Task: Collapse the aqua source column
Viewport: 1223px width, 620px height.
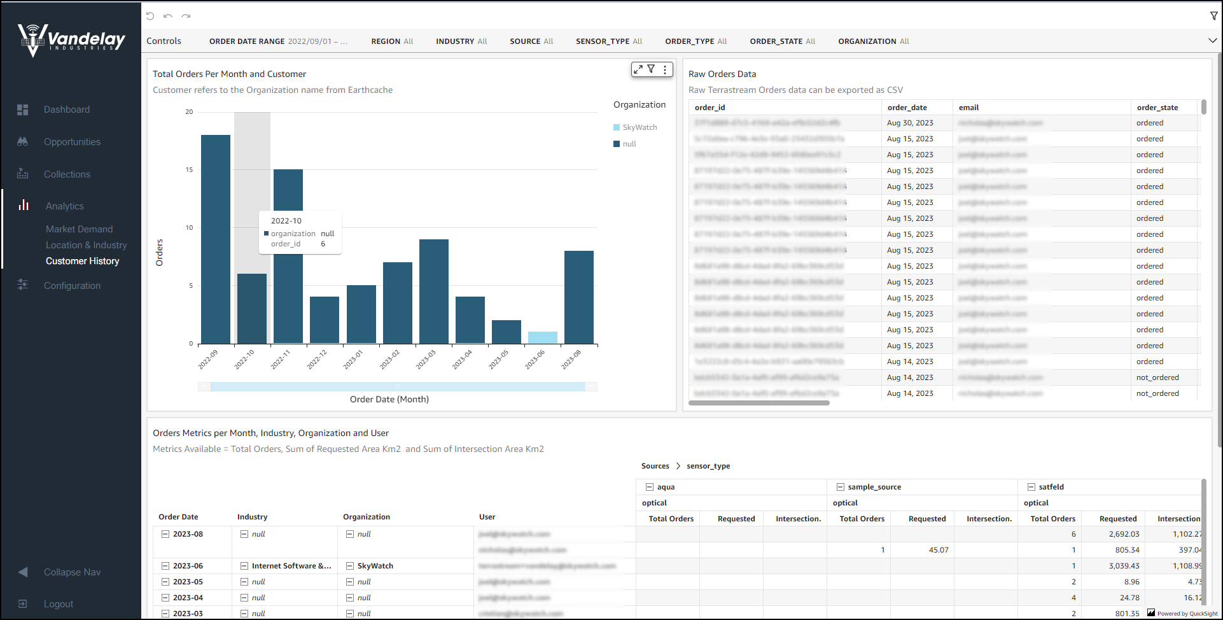Action: (650, 487)
